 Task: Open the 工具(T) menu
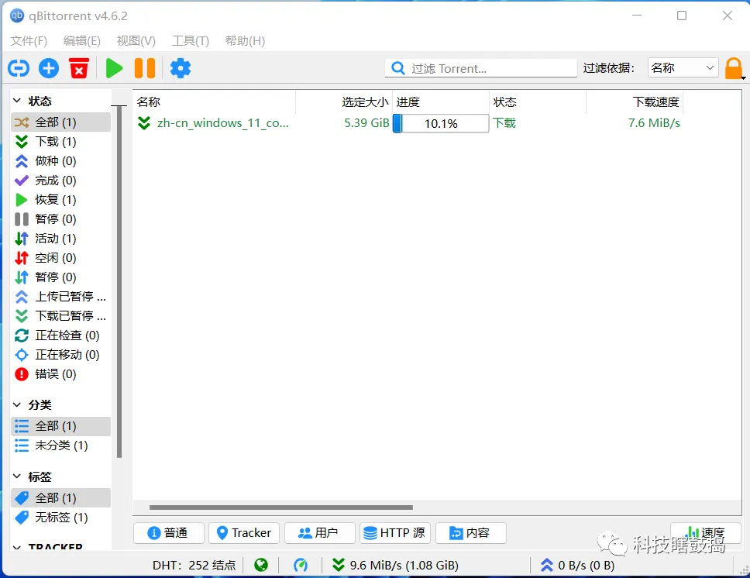click(x=191, y=41)
